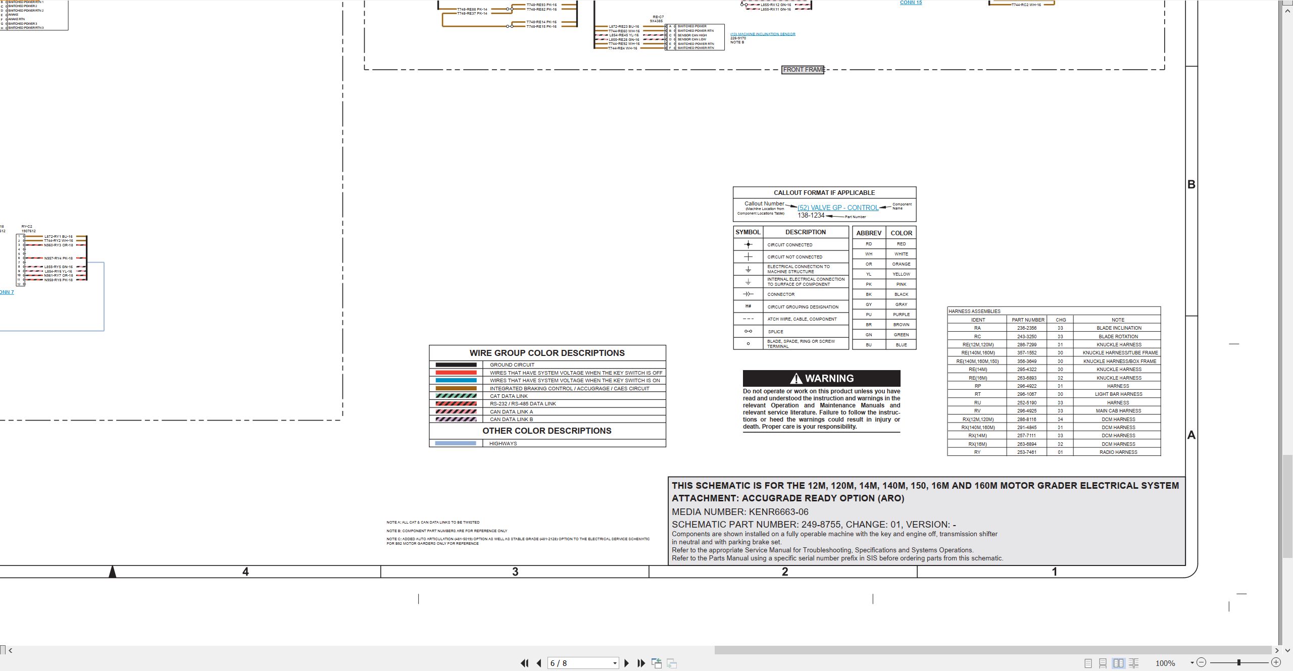Click the CIRCUIT CONNECTED description row
Image resolution: width=1293 pixels, height=671 pixels.
pos(791,245)
